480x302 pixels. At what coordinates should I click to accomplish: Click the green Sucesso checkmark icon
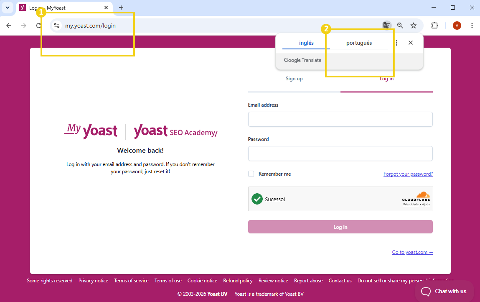coord(257,199)
